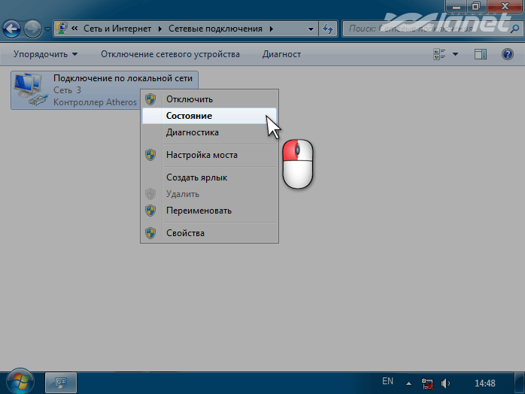The height and width of the screenshot is (394, 525).
Task: Expand the Упорядочить dropdown menu
Action: click(45, 54)
